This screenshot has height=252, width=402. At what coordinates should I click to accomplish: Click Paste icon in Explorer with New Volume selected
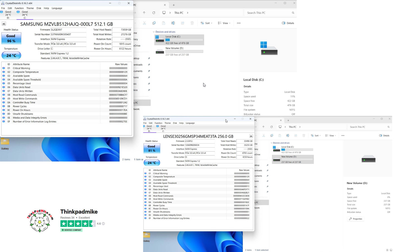(x=280, y=135)
